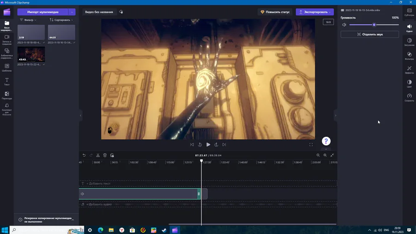
Task: Zoom in the timeline
Action: pos(325,155)
